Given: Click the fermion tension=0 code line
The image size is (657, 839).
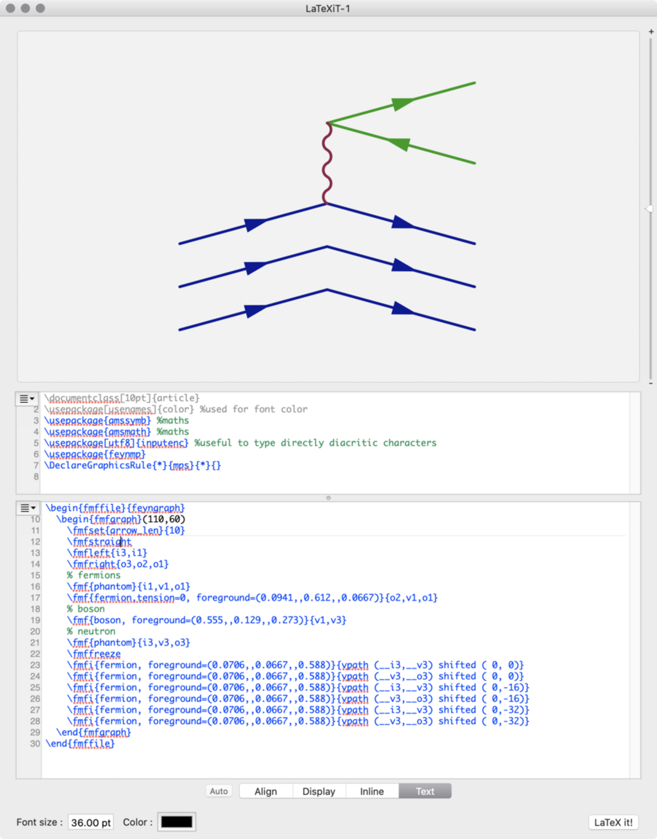Looking at the screenshot, I should click(252, 597).
